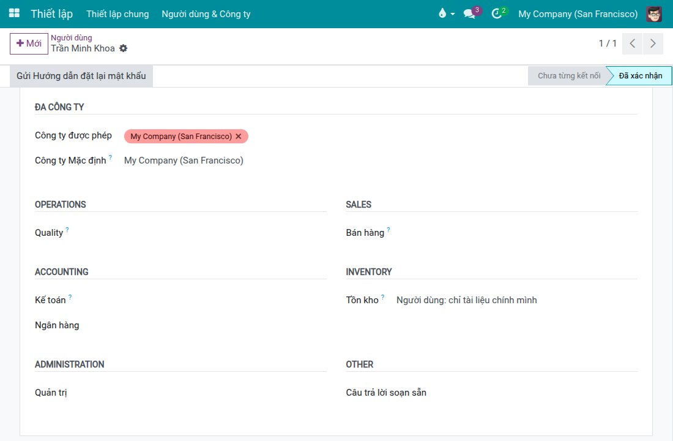Select the Chưa từng kết nối status
This screenshot has height=441, width=673.
[568, 76]
